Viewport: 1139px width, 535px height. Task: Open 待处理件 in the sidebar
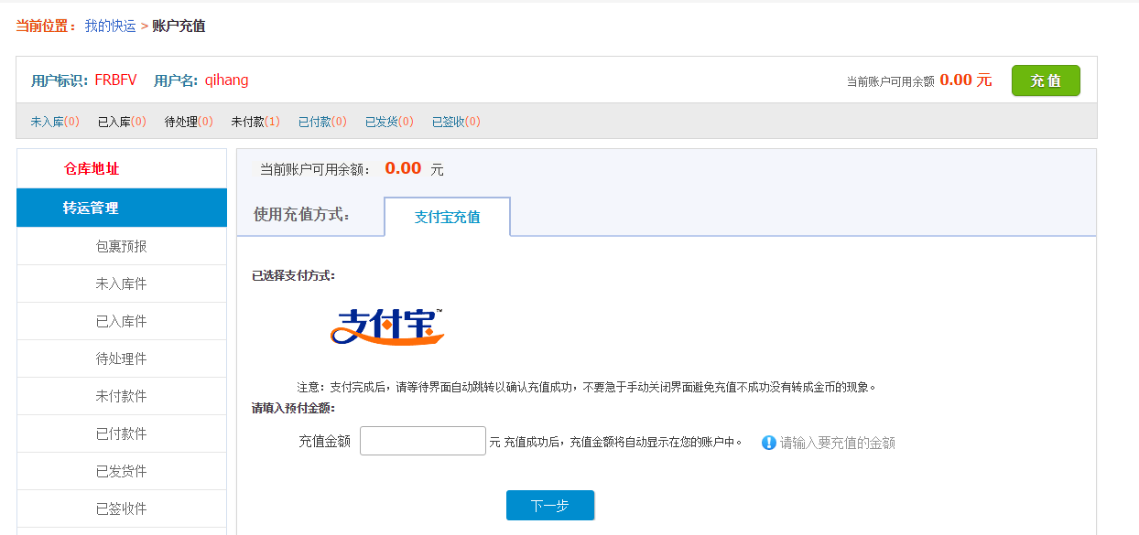pos(122,358)
